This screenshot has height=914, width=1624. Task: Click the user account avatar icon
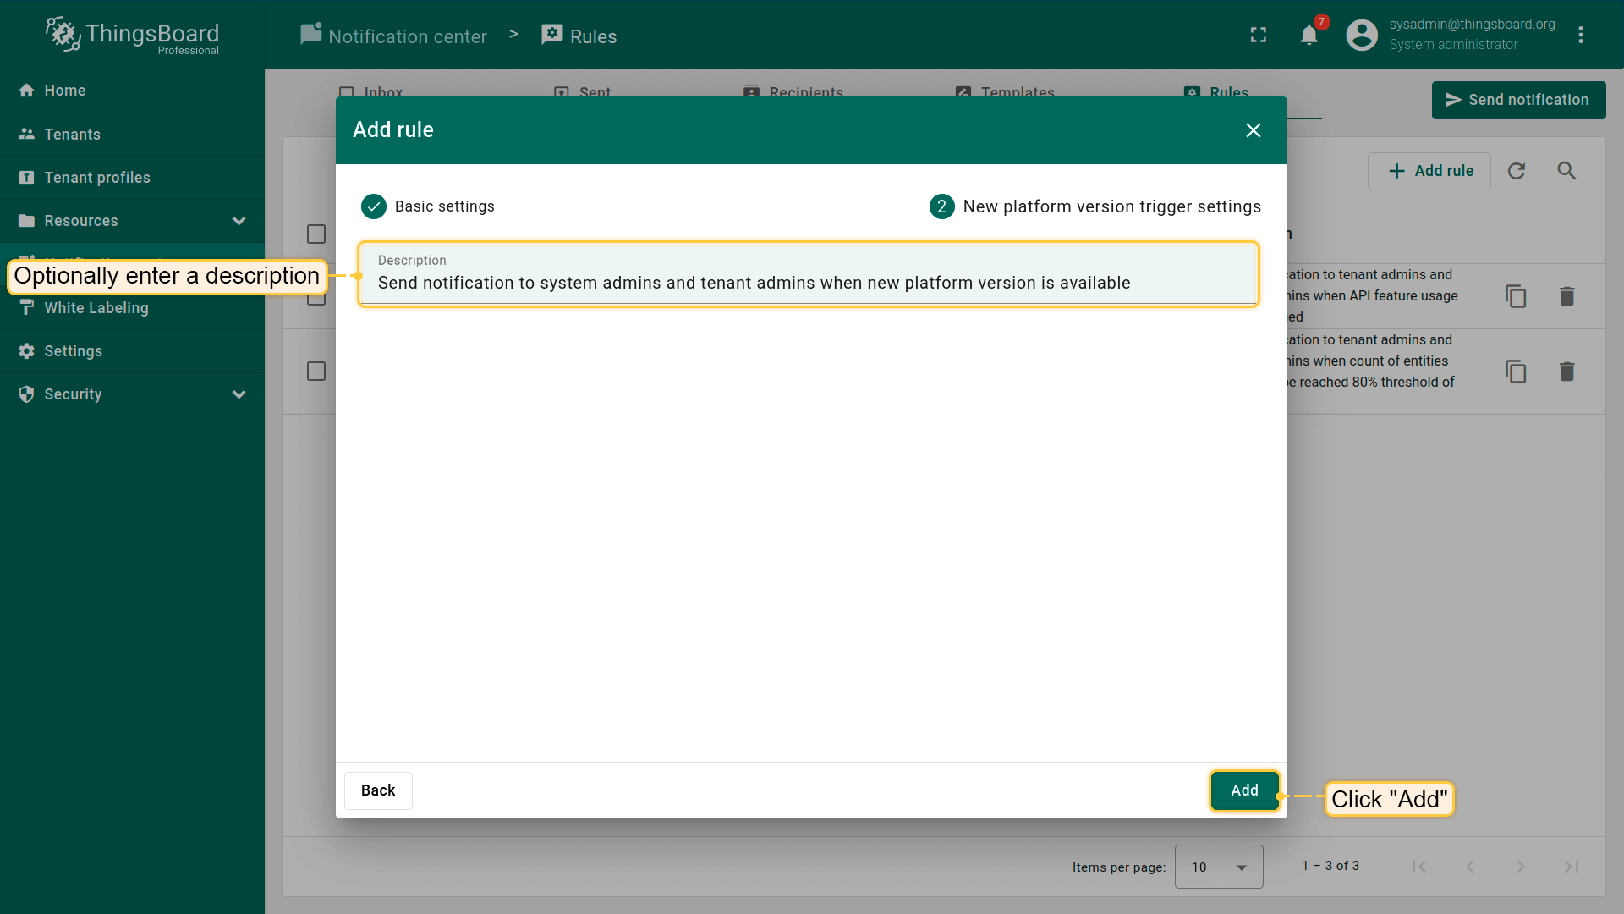click(x=1362, y=36)
